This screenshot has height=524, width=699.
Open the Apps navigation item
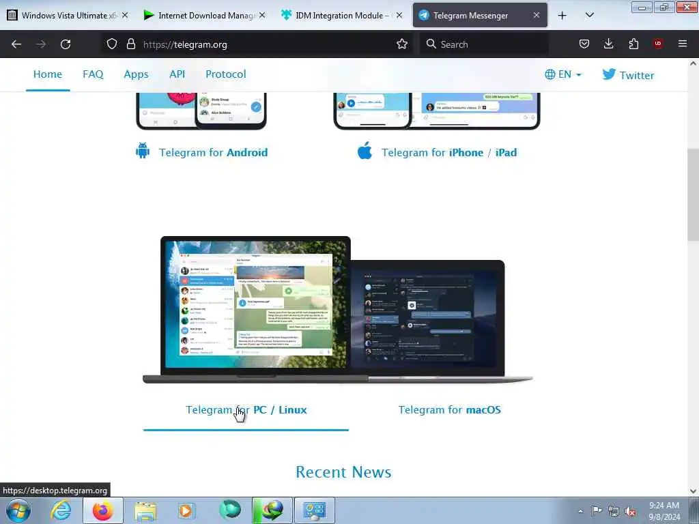pos(136,74)
